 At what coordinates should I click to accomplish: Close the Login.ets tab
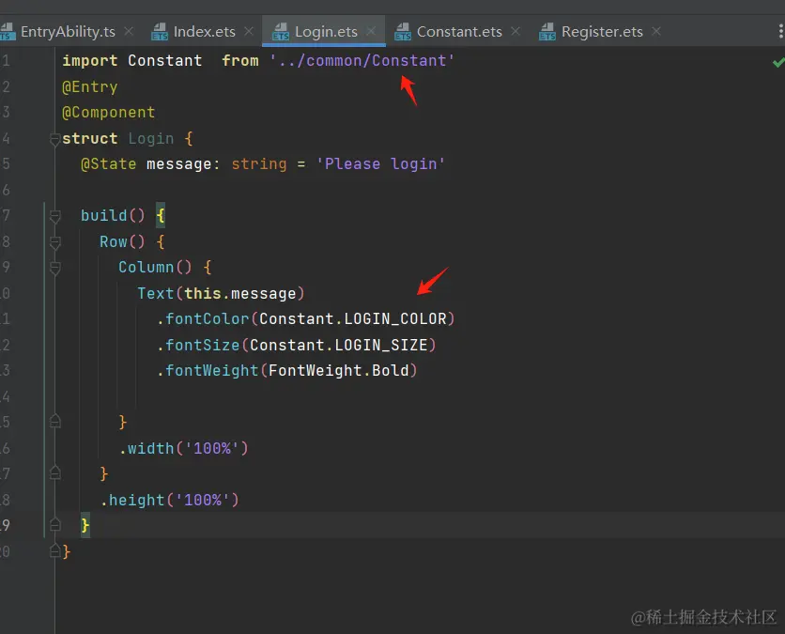click(371, 32)
